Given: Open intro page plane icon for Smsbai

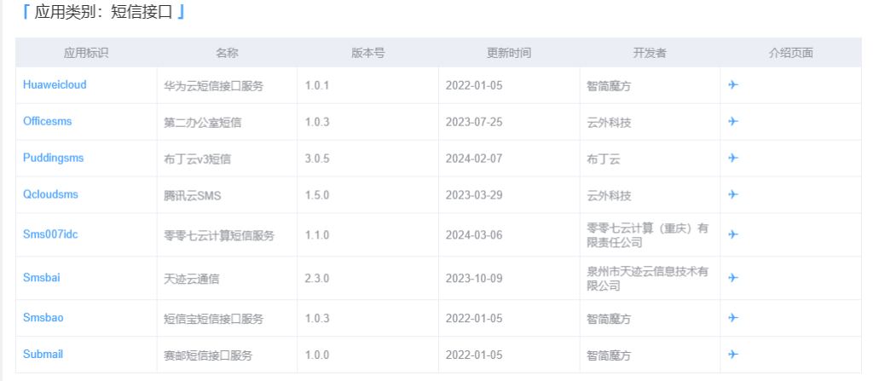Looking at the screenshot, I should coord(733,277).
